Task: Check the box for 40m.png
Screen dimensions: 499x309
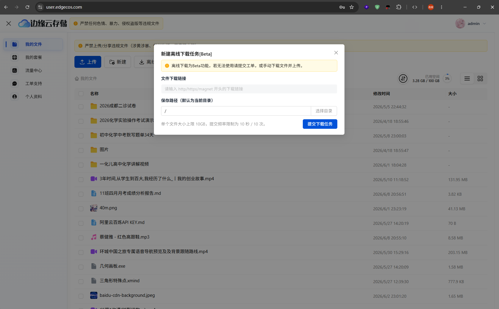Action: 81,209
